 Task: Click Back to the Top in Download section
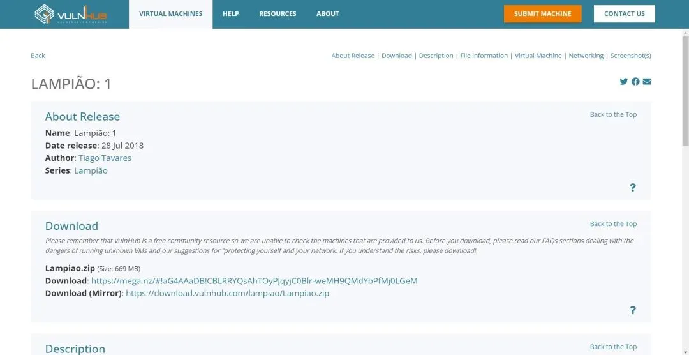point(614,224)
